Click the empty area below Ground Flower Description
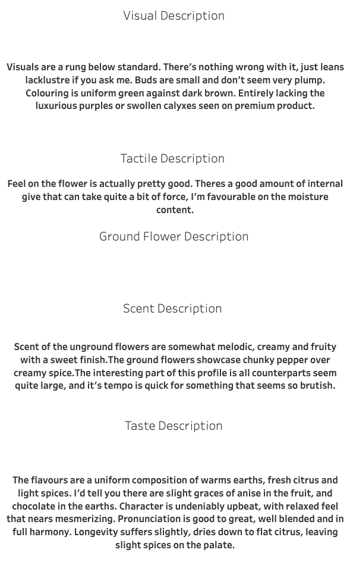Image resolution: width=350 pixels, height=581 pixels. click(174, 270)
